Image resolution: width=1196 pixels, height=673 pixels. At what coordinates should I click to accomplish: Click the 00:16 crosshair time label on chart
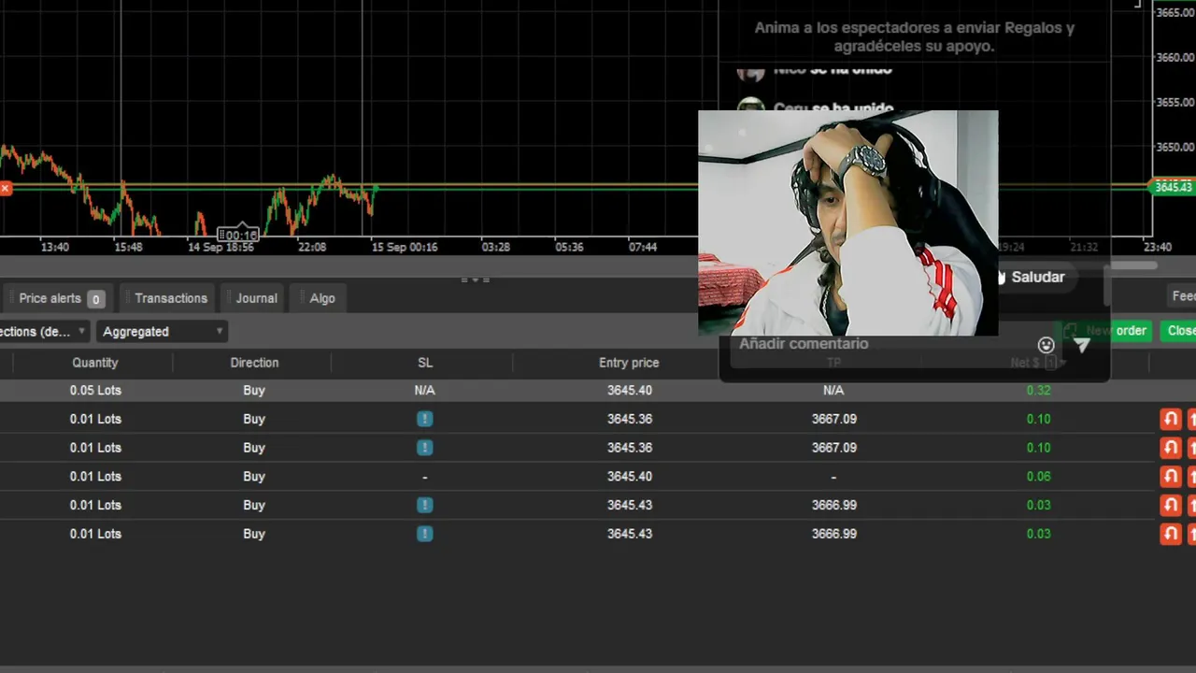[x=238, y=235]
